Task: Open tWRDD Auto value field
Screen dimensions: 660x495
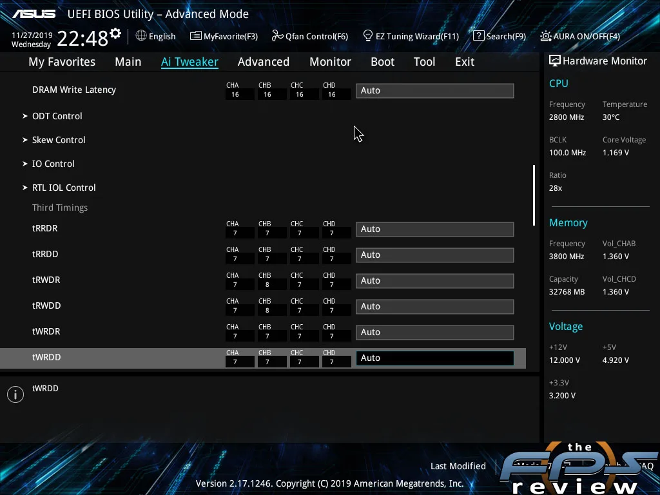Action: click(435, 358)
